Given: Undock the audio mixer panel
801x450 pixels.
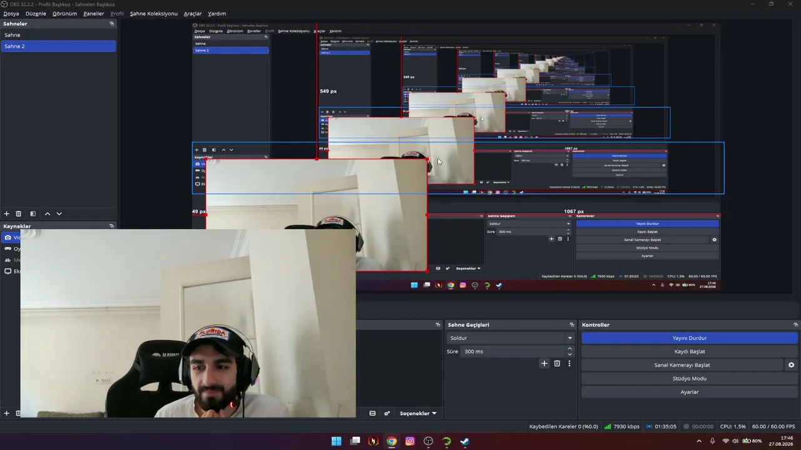Looking at the screenshot, I should (438, 325).
